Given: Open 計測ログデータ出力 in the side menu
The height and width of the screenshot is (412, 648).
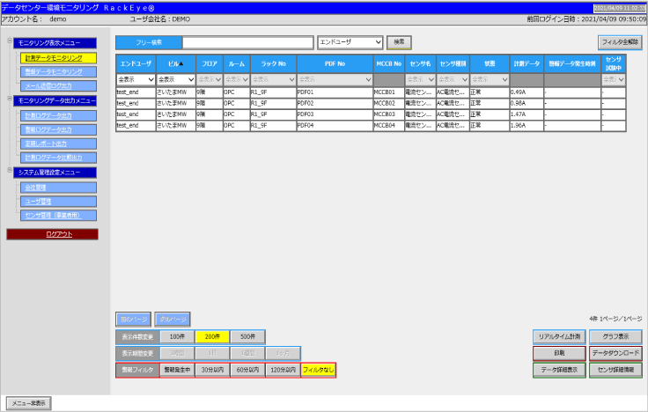Looking at the screenshot, I should click(58, 115).
